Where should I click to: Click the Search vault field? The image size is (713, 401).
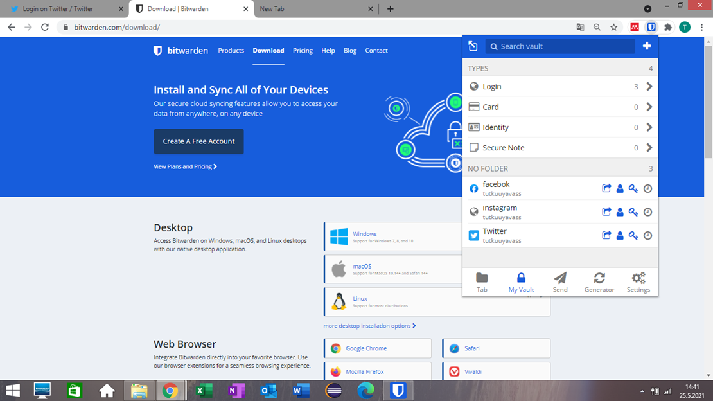pos(560,46)
